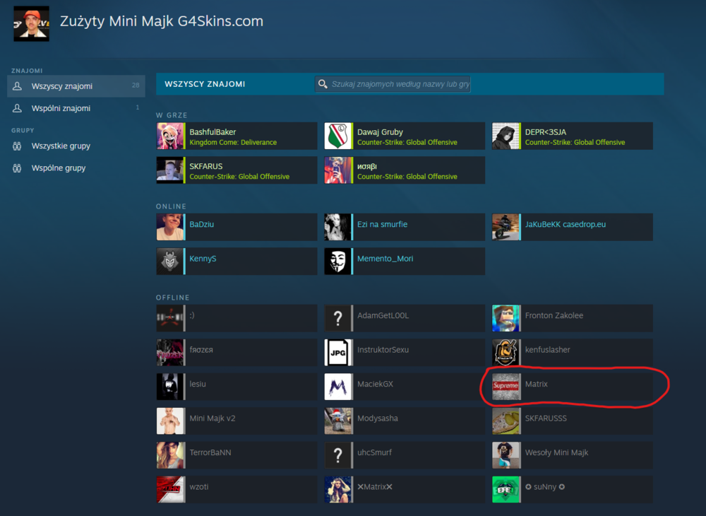Open BashfulBaker's avatar

point(169,136)
